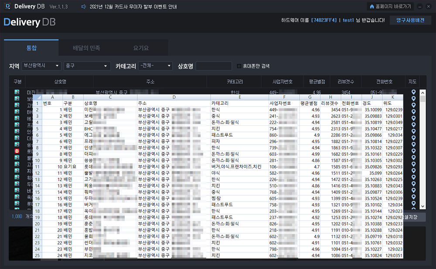Click the Baemin icon of the row starting 프
Image resolution: width=436 pixels, height=269 pixels.
coord(17,125)
